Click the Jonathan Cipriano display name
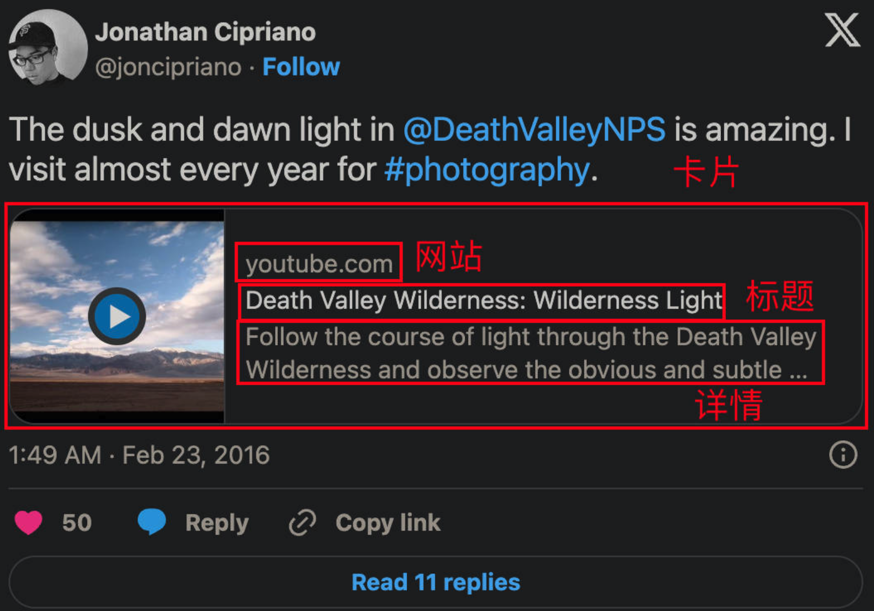874x611 pixels. 205,32
